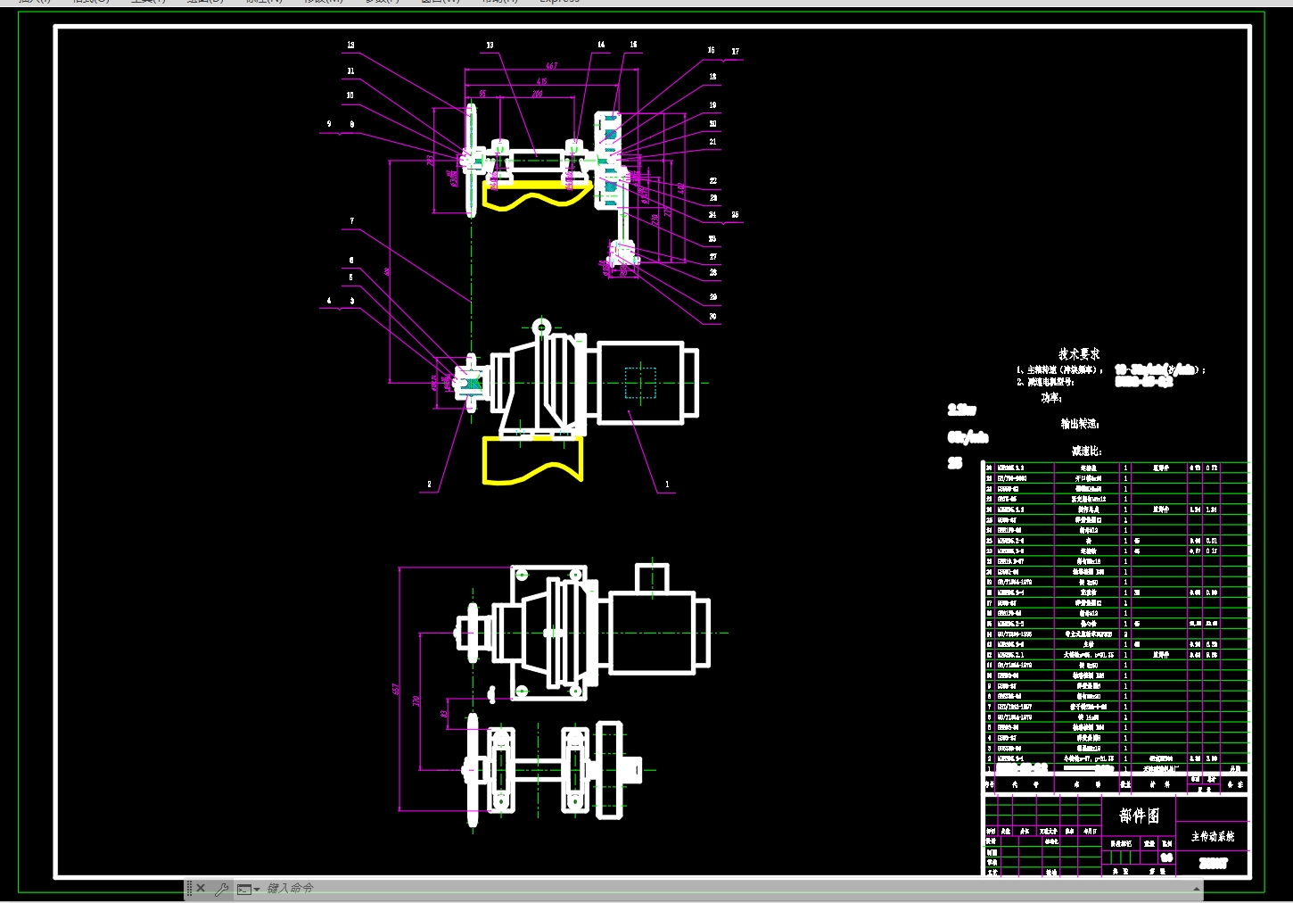Viewport: 1293px width, 903px height.
Task: Select the 部件图 title block text
Action: (1139, 816)
